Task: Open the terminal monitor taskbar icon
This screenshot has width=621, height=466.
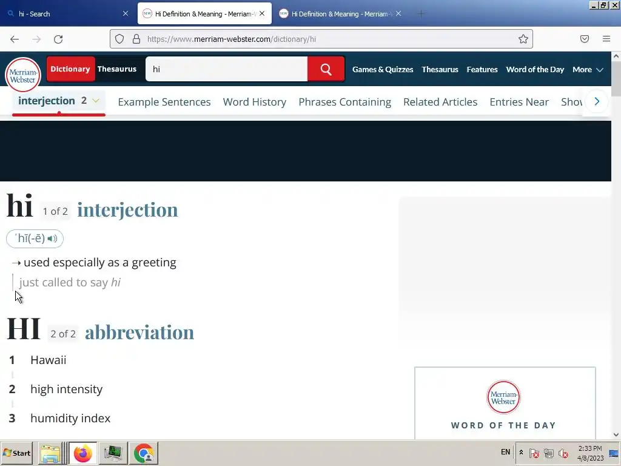Action: click(113, 453)
